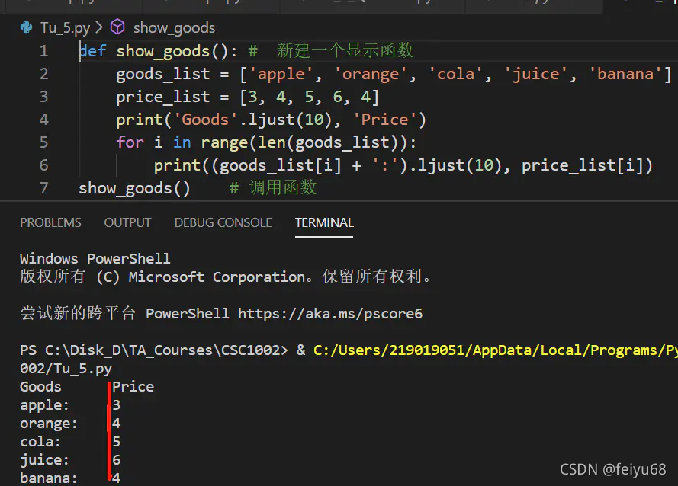678x486 pixels.
Task: Click the Tu_5.py breadcrumb
Action: click(66, 27)
